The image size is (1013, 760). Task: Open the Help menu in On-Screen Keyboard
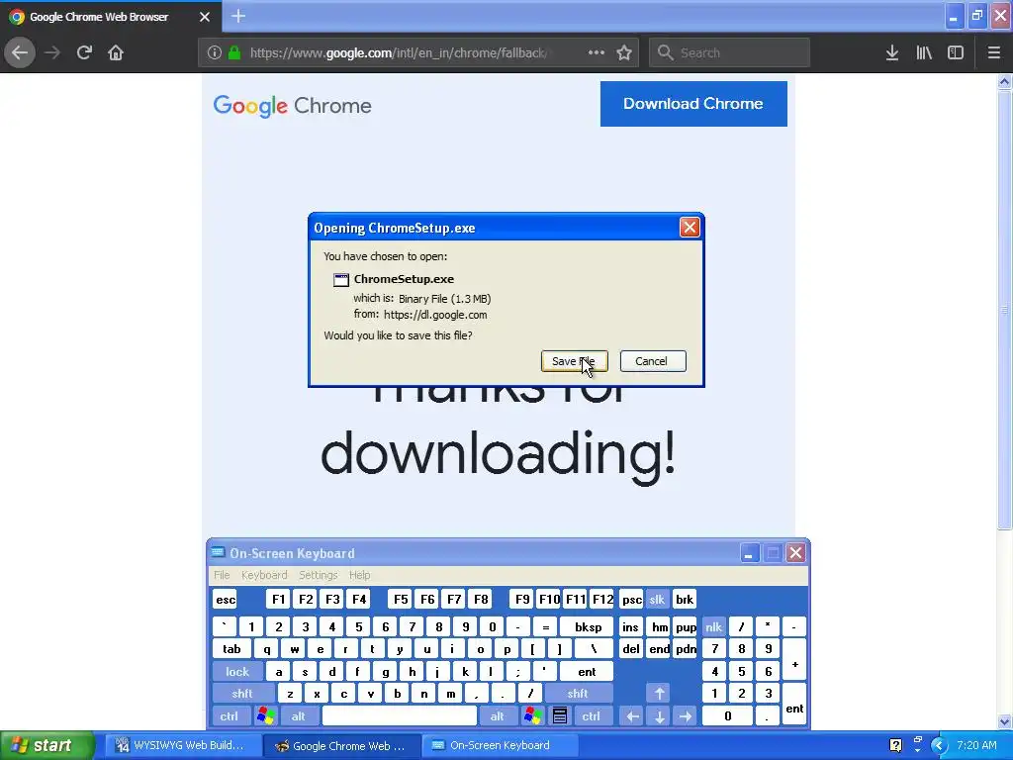point(360,575)
